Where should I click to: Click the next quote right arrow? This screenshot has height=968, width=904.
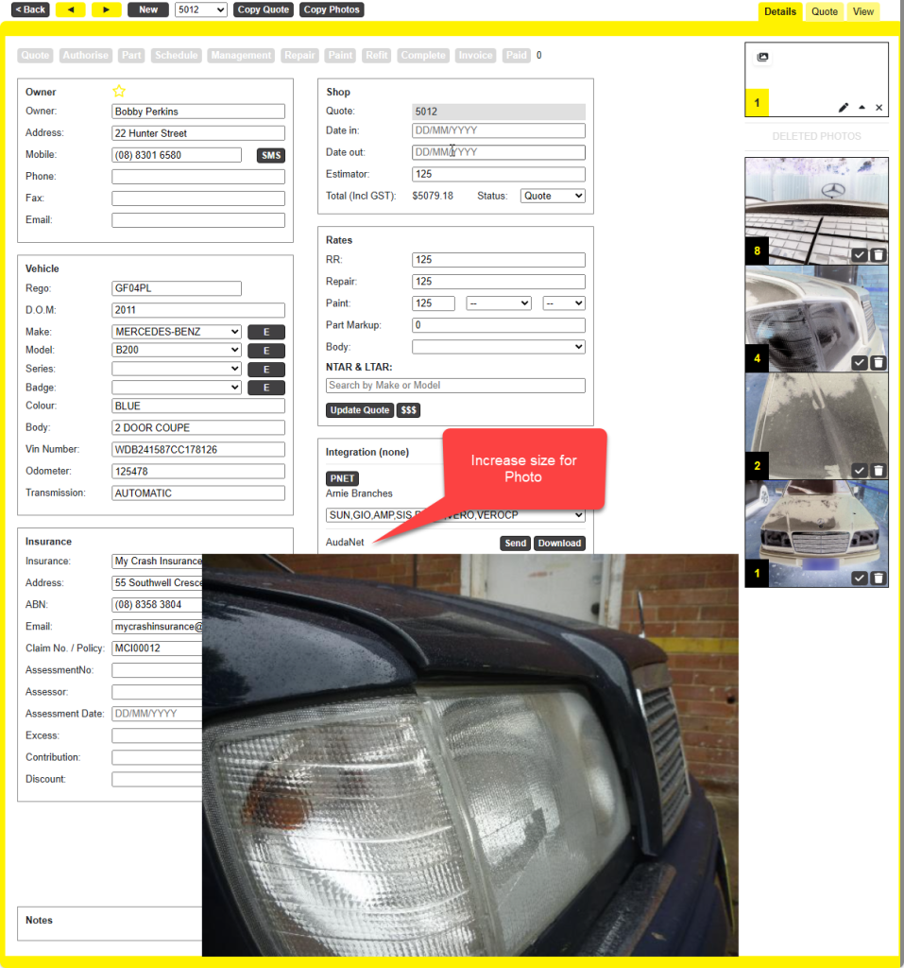pyautogui.click(x=106, y=9)
